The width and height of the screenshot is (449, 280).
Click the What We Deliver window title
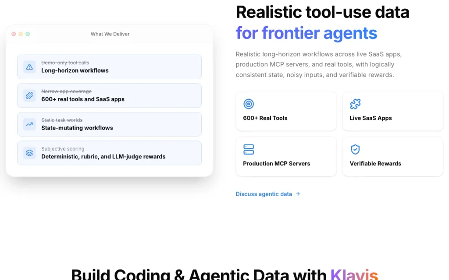point(110,34)
